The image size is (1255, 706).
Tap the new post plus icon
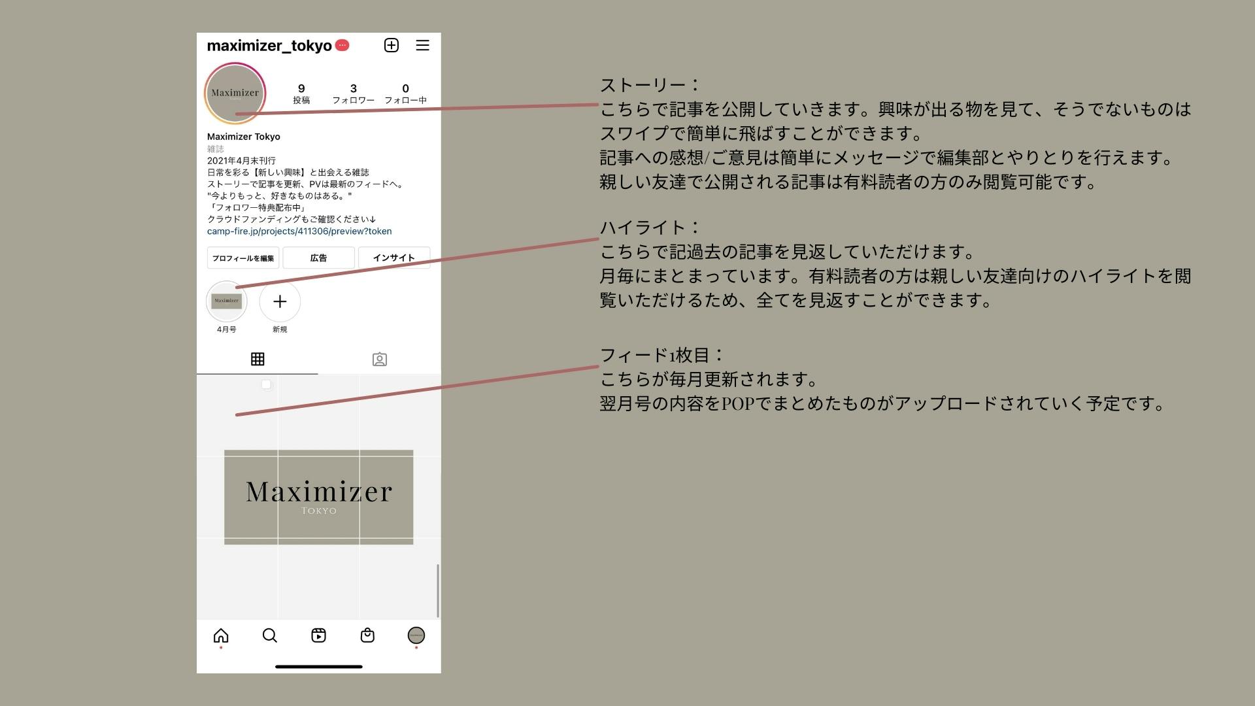coord(391,45)
